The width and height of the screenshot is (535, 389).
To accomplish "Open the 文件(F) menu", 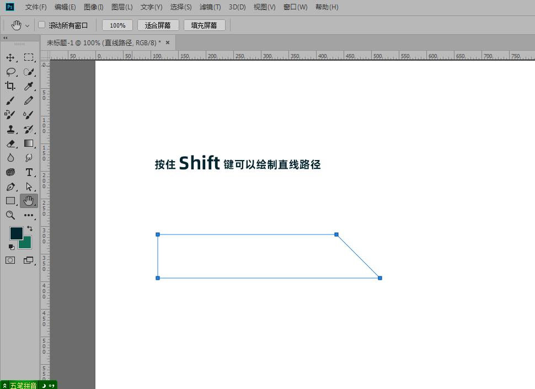I will [36, 7].
